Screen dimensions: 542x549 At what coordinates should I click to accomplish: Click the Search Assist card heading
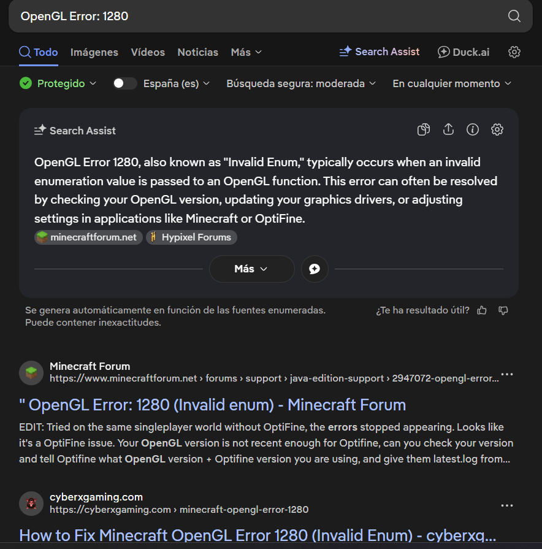pos(75,131)
